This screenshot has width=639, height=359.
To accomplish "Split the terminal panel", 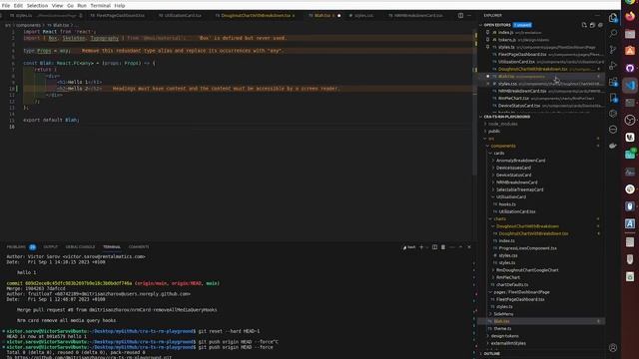I will (435, 247).
